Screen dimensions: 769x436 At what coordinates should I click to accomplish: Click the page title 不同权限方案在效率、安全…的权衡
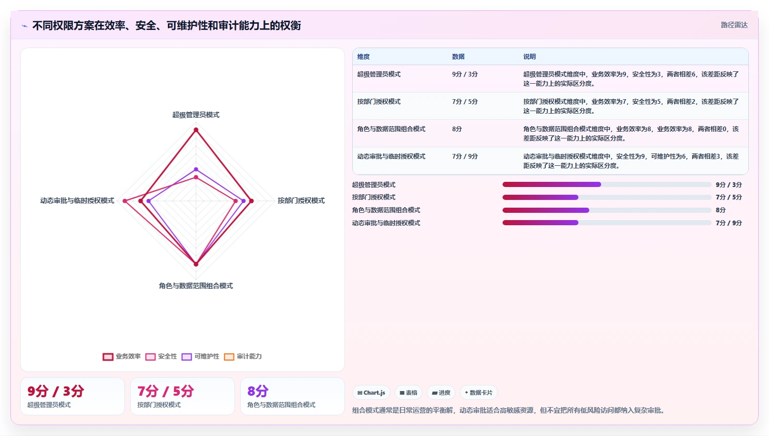pyautogui.click(x=166, y=25)
